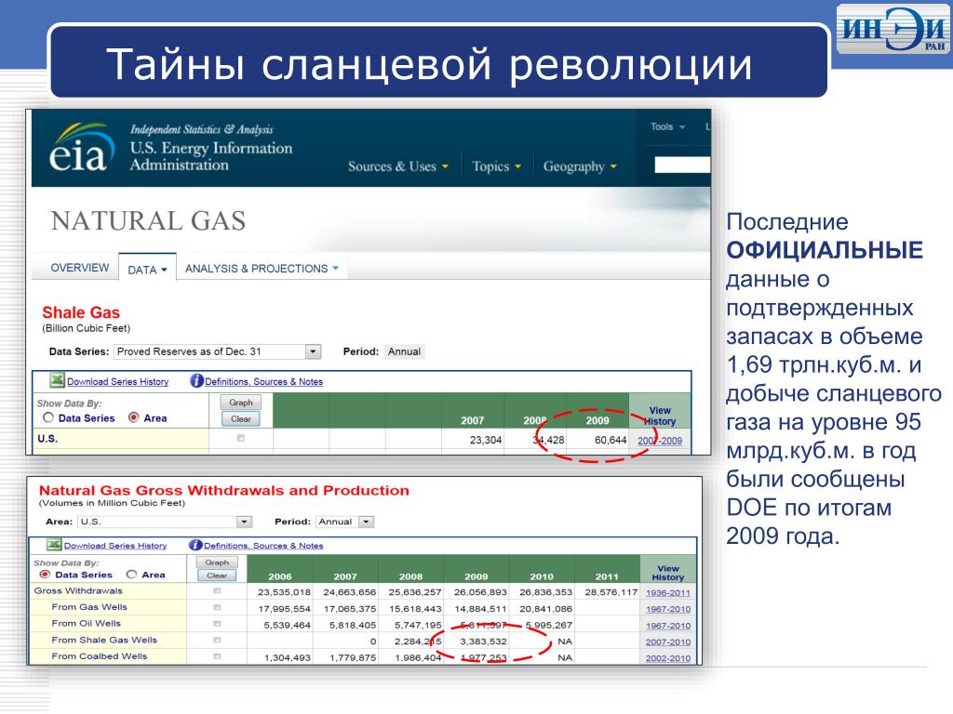Select the Data Series radio in Shale Gas
953x714 pixels.
(x=48, y=417)
